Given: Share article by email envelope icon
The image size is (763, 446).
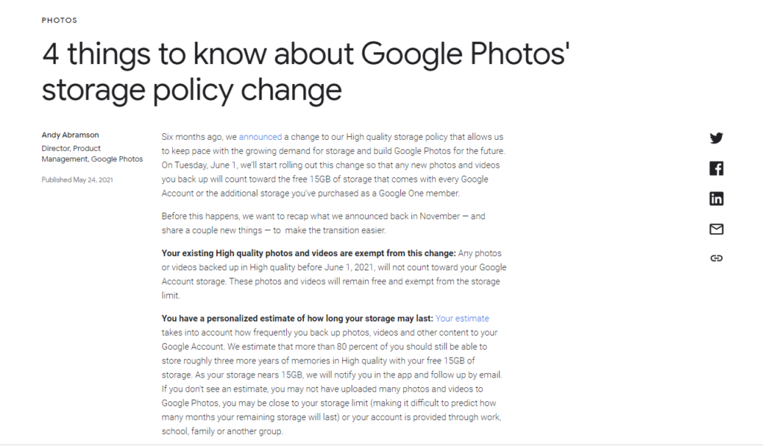Looking at the screenshot, I should pos(716,229).
